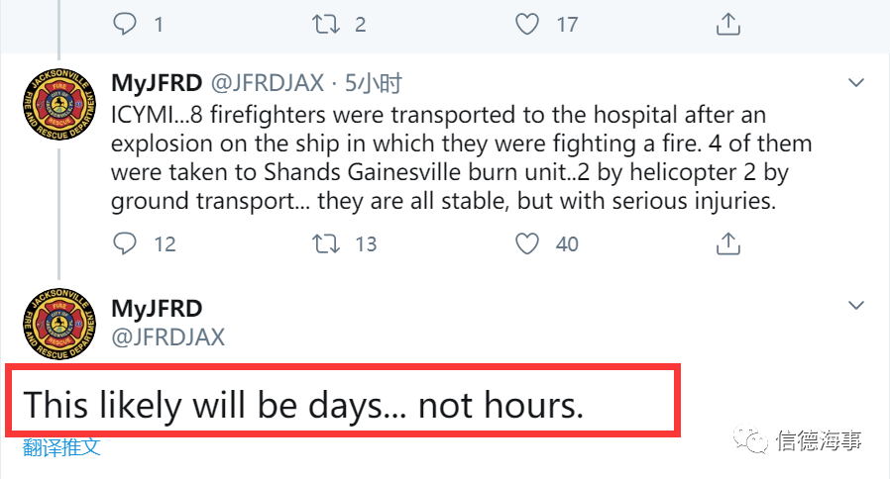
Task: Click @JFRDJAX handle under main tweet name
Action: 168,337
